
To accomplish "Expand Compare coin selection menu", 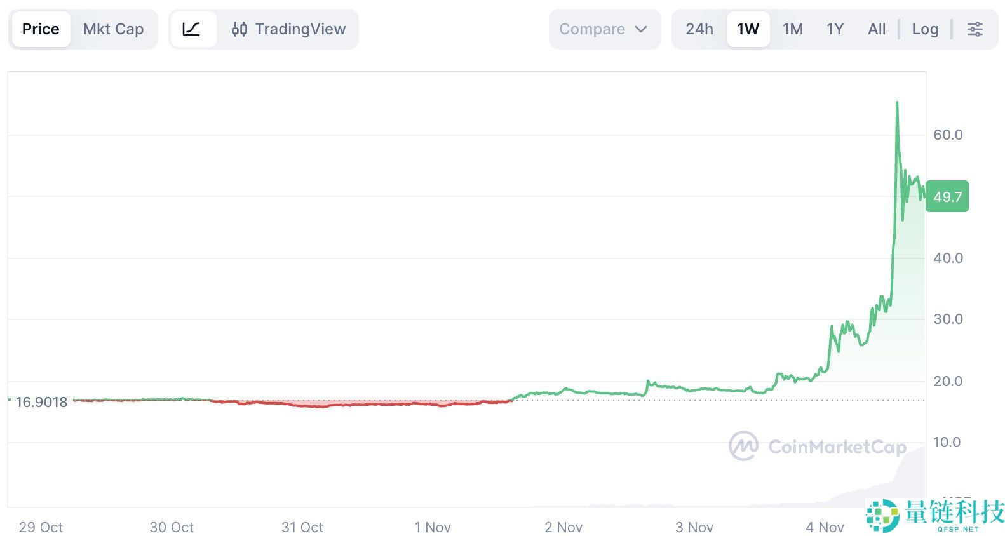I will coord(604,29).
